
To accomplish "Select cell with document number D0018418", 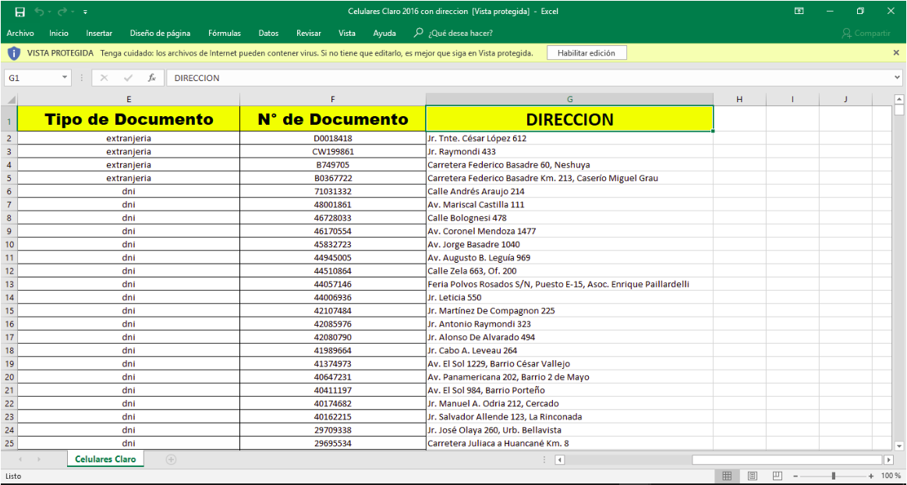I will coord(332,138).
